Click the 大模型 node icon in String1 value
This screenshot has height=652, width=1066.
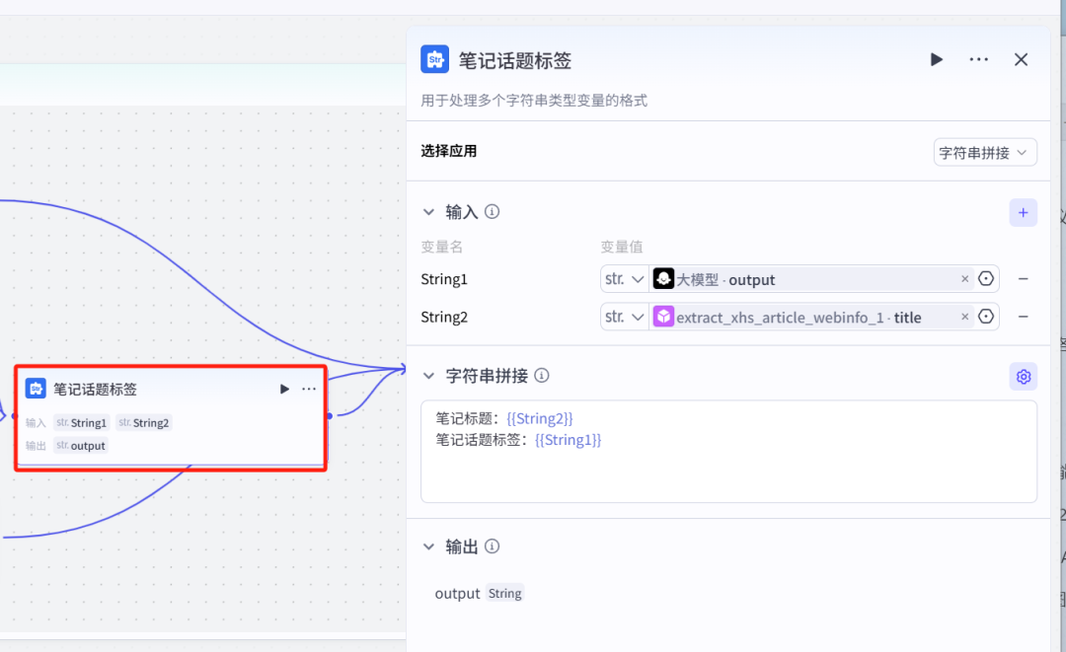(662, 278)
